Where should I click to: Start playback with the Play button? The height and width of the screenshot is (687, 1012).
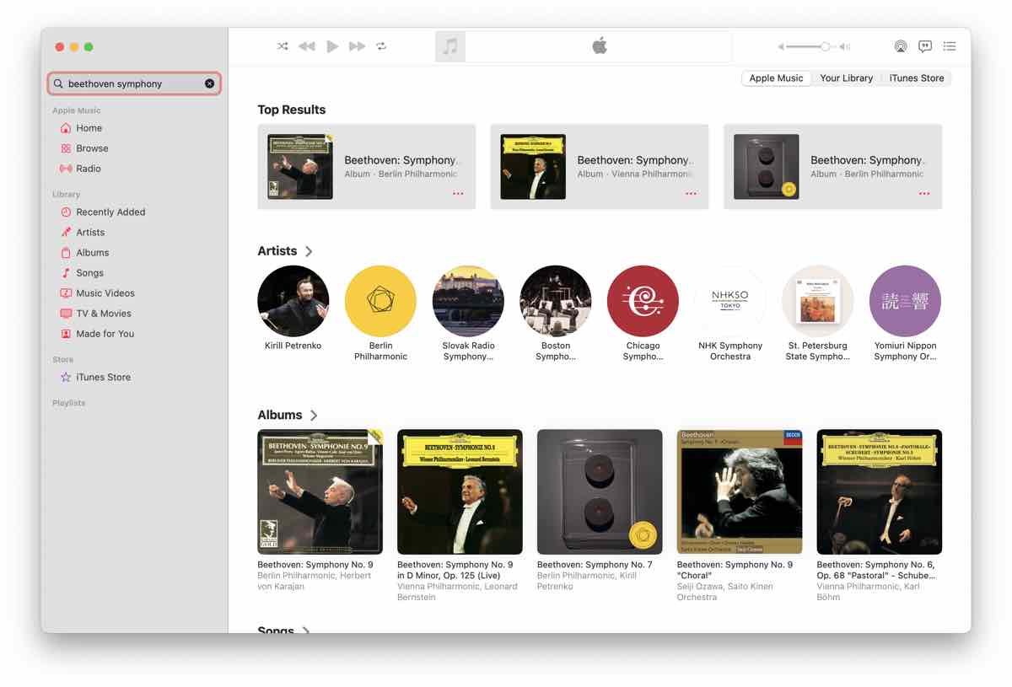tap(332, 46)
